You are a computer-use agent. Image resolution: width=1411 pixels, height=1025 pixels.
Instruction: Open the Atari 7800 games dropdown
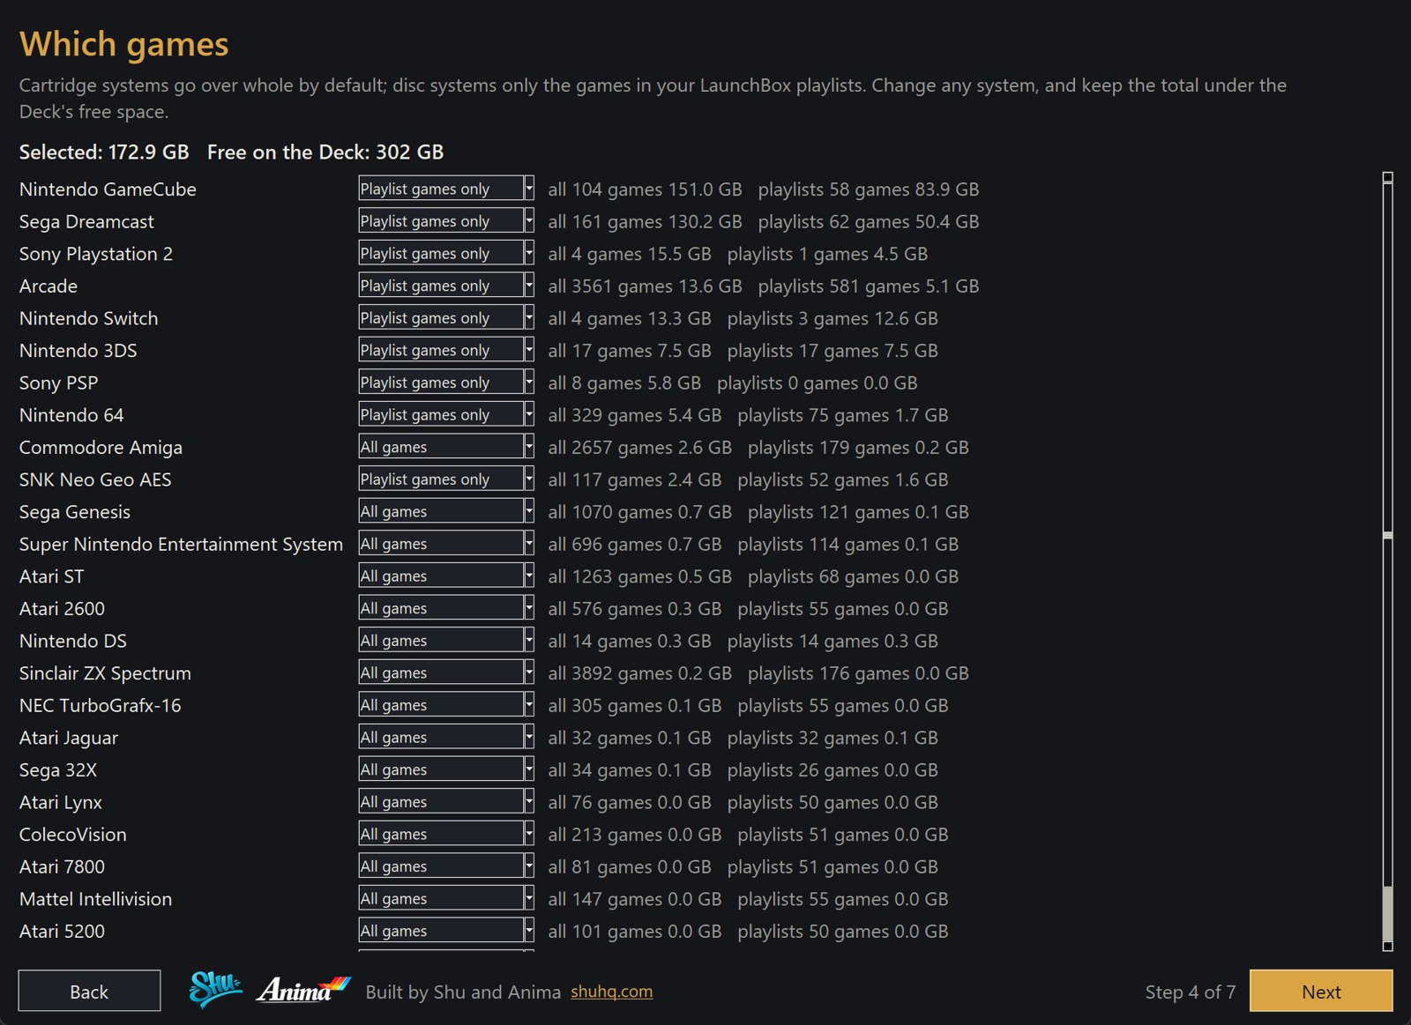click(x=446, y=866)
